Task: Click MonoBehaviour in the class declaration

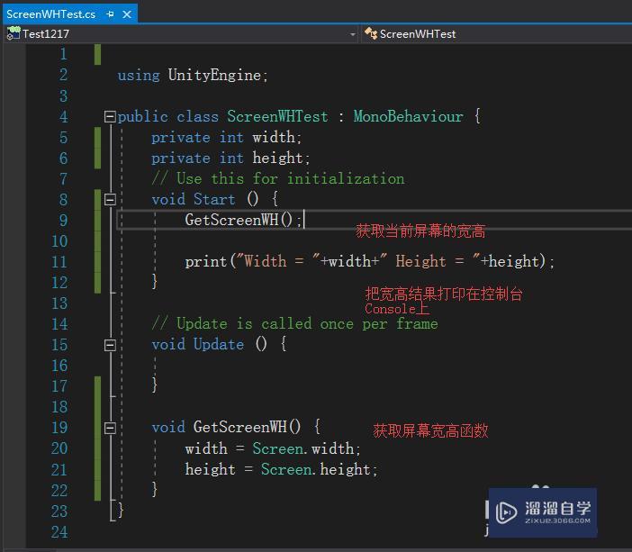Action: click(409, 116)
